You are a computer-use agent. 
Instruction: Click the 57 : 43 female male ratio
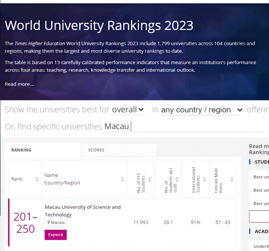[x=223, y=222]
